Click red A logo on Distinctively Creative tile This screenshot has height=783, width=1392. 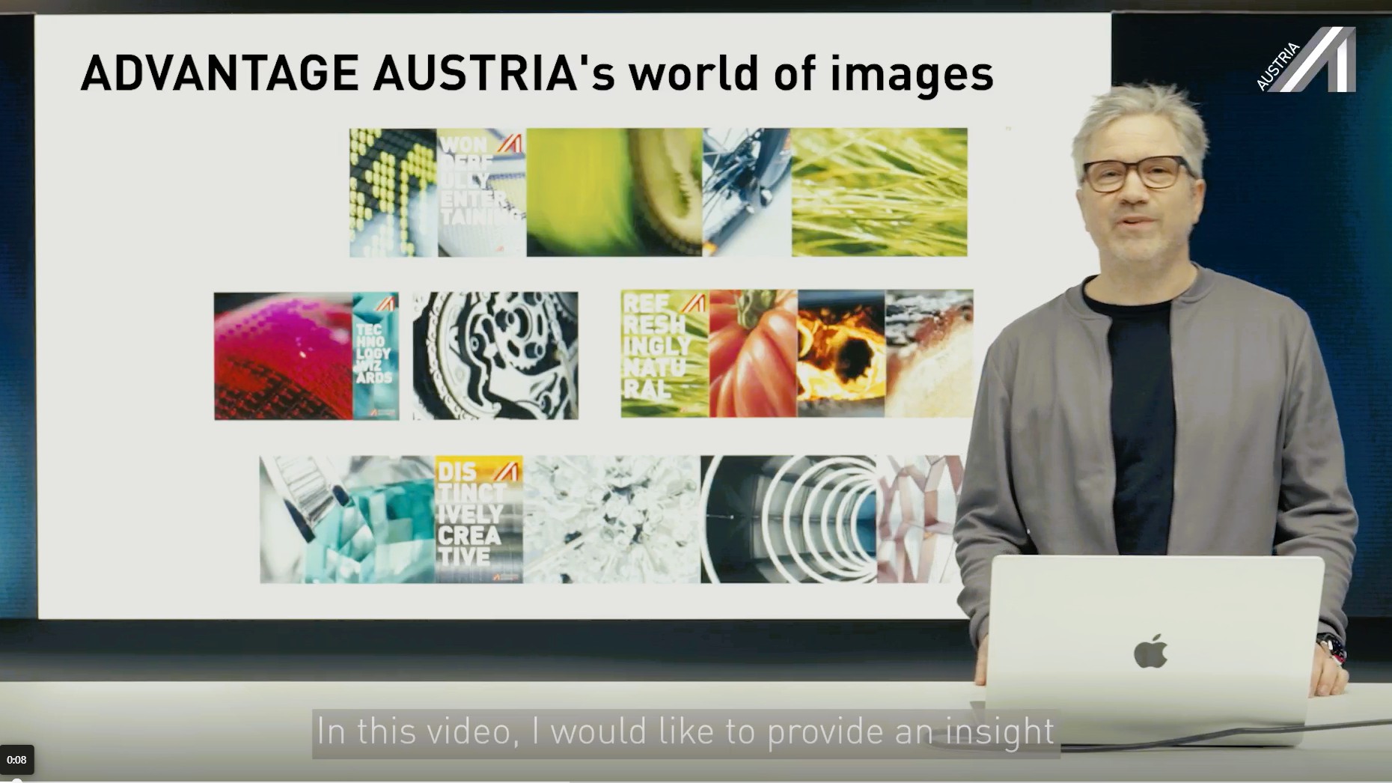(510, 469)
